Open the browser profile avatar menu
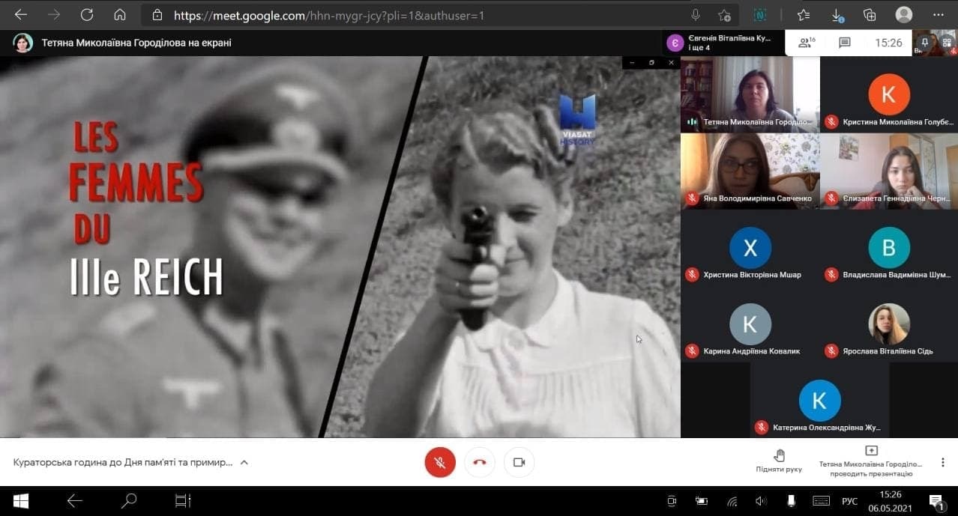The height and width of the screenshot is (516, 958). (x=904, y=15)
